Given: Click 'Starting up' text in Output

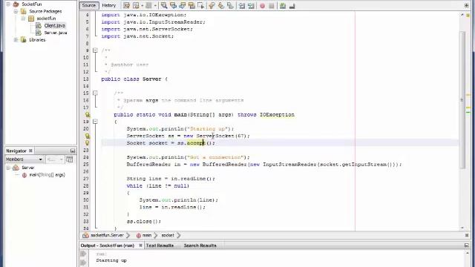Looking at the screenshot, I should (111, 260).
